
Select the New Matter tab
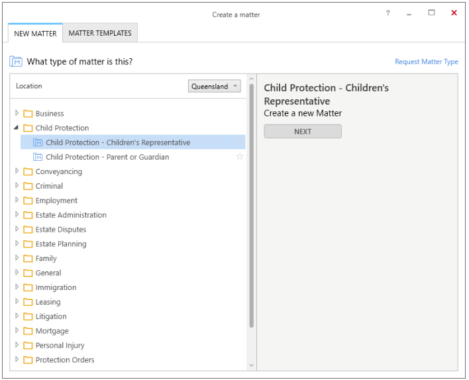35,33
